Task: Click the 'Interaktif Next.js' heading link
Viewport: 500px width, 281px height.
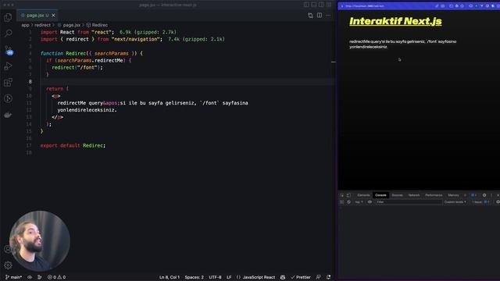Action: pyautogui.click(x=395, y=21)
